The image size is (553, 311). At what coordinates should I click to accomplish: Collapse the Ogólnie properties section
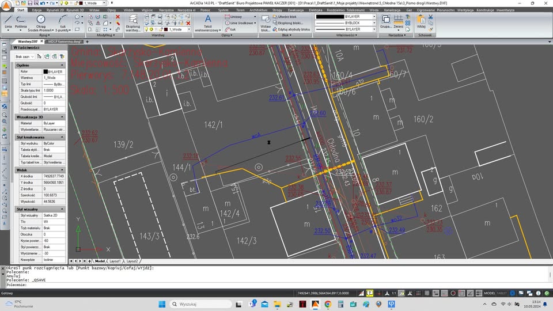(62, 65)
